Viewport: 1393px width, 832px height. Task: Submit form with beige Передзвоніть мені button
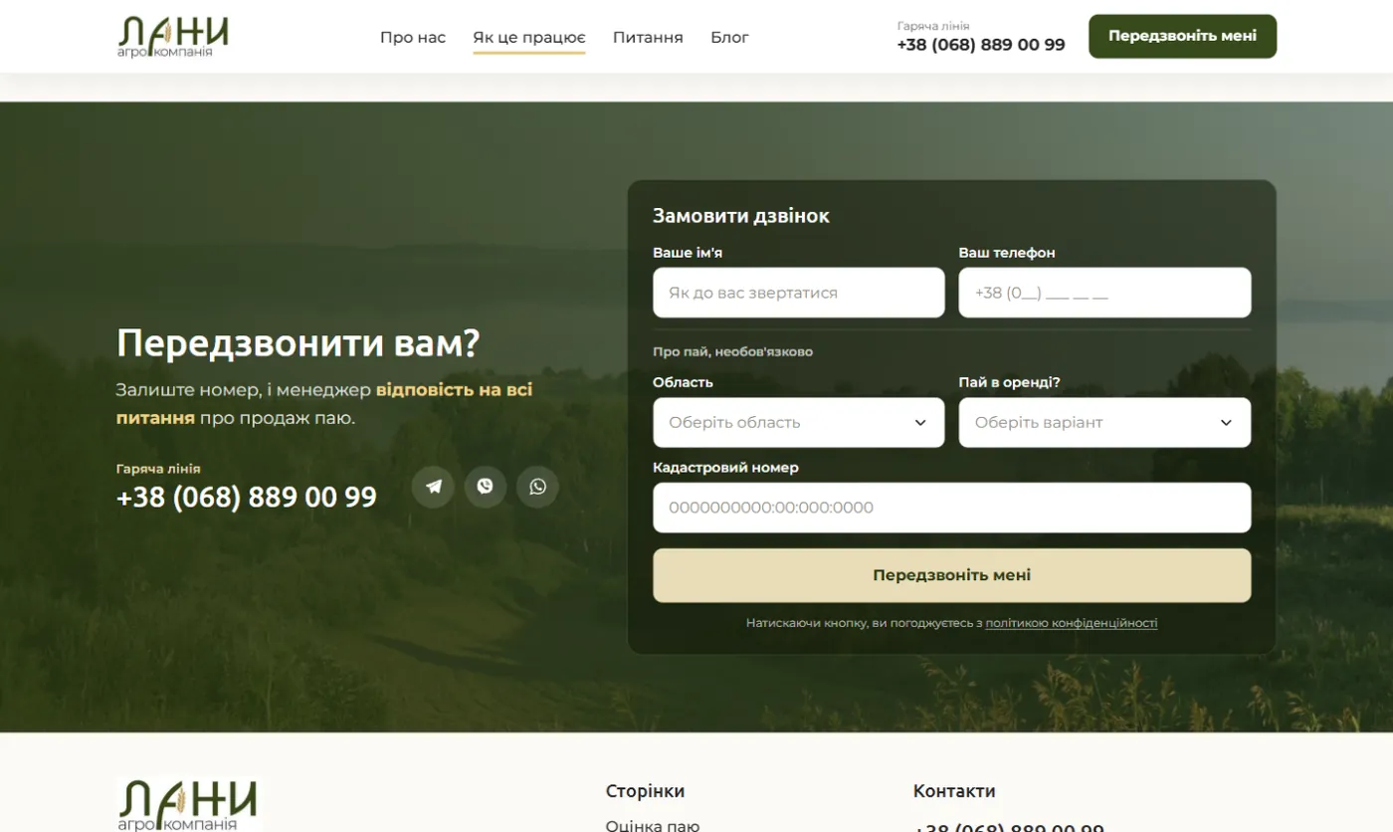(952, 575)
